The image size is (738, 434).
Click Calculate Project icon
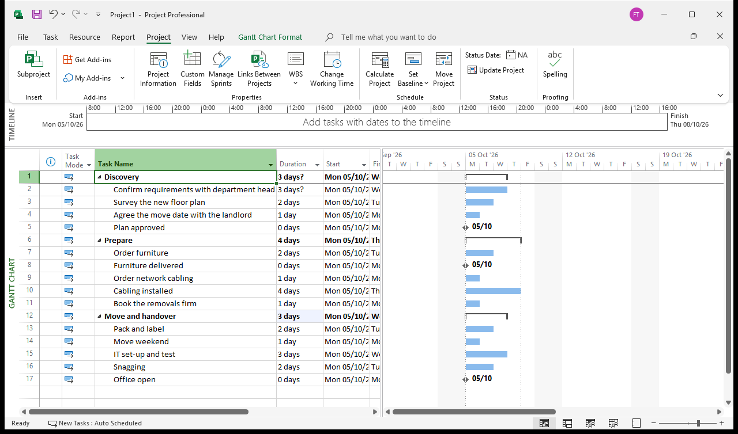[380, 60]
